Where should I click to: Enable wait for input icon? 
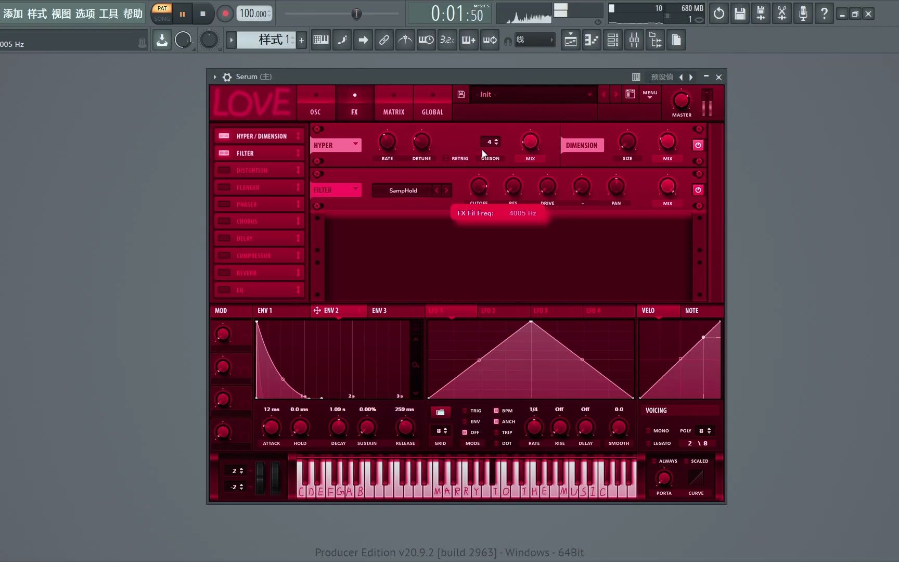tap(426, 40)
